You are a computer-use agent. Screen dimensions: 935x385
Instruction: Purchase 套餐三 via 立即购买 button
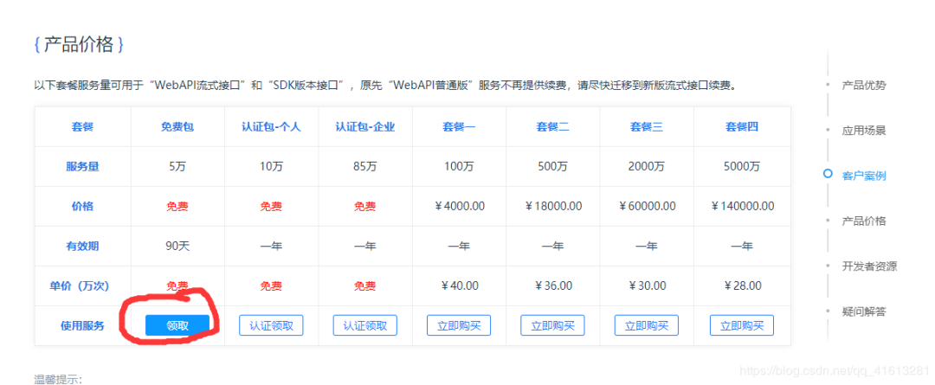[x=647, y=325]
